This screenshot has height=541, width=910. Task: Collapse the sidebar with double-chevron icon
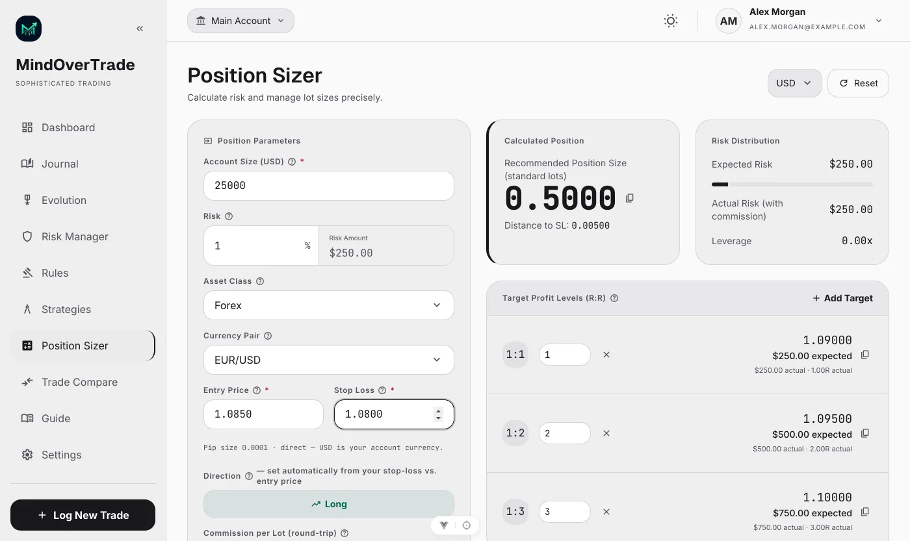click(x=140, y=29)
